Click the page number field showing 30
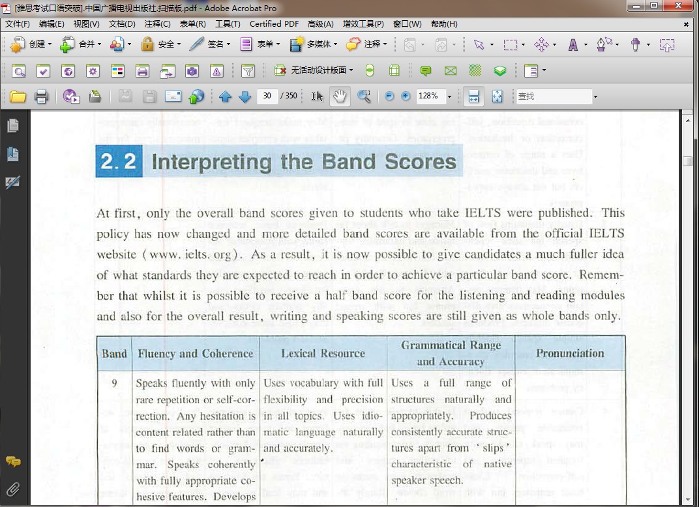 click(x=267, y=96)
